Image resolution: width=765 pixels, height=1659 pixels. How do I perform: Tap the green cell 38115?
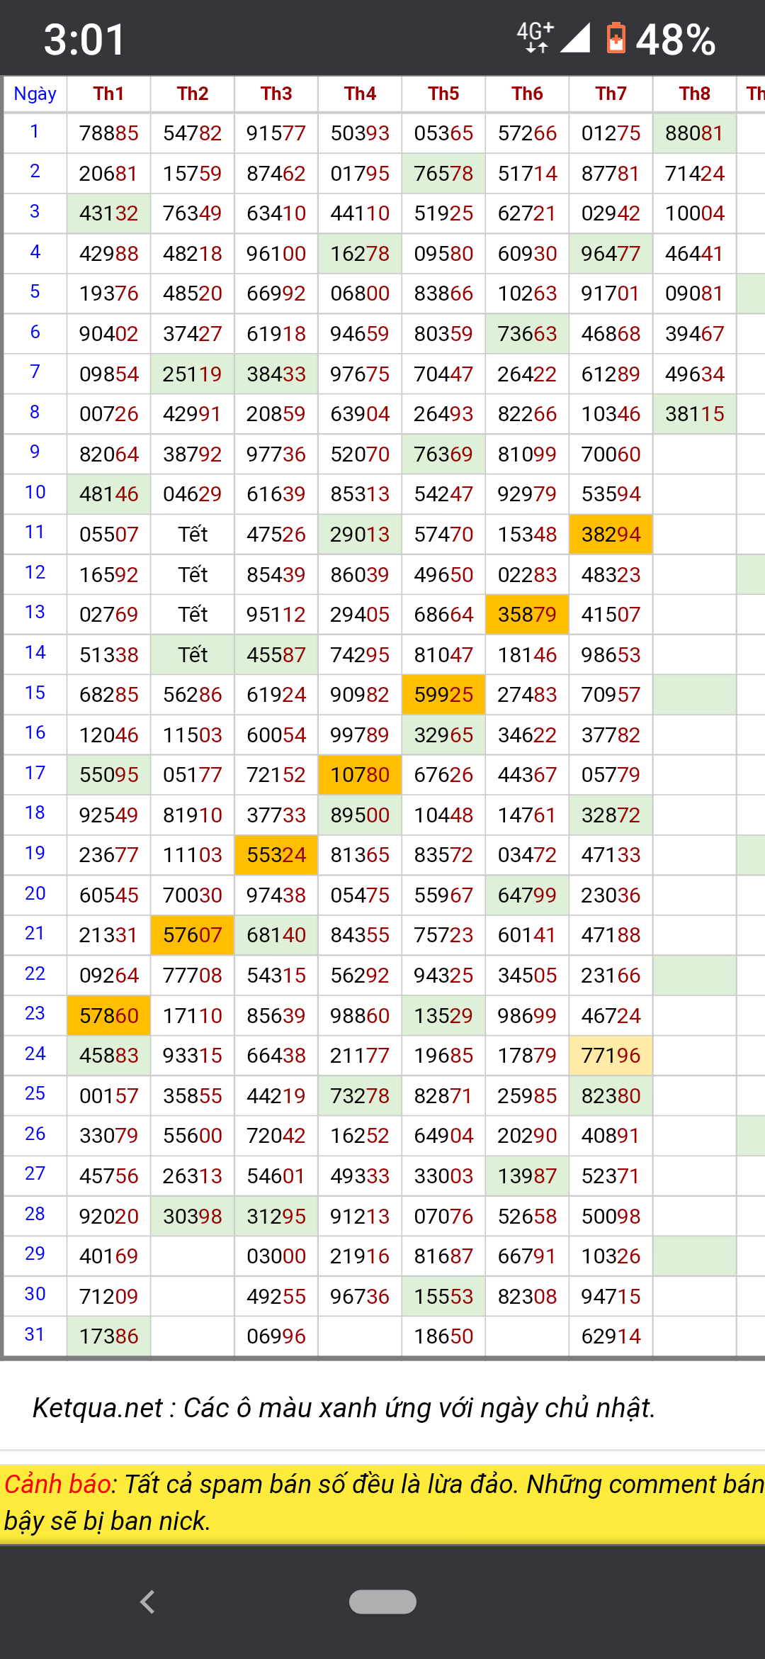point(694,414)
